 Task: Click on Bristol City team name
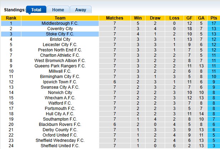(60, 39)
